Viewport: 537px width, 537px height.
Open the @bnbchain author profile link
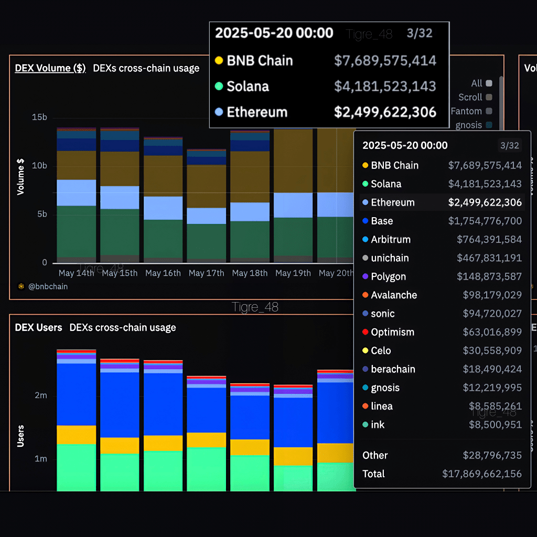pos(48,287)
